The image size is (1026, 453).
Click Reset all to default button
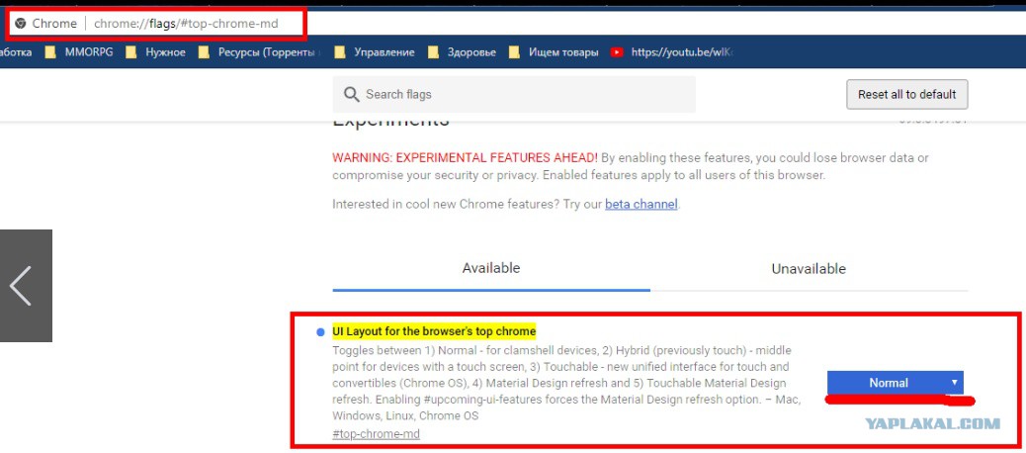(x=907, y=94)
